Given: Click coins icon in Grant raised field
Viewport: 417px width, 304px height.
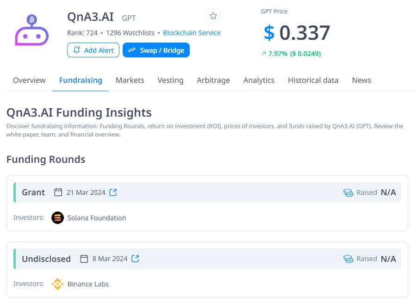Looking at the screenshot, I should (348, 192).
